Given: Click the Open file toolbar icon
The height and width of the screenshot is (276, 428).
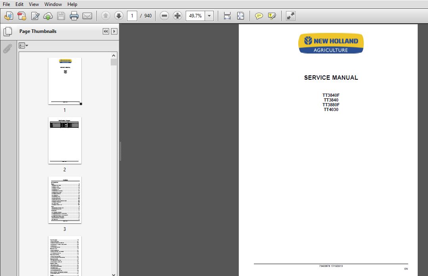Looking at the screenshot, I should [8, 16].
